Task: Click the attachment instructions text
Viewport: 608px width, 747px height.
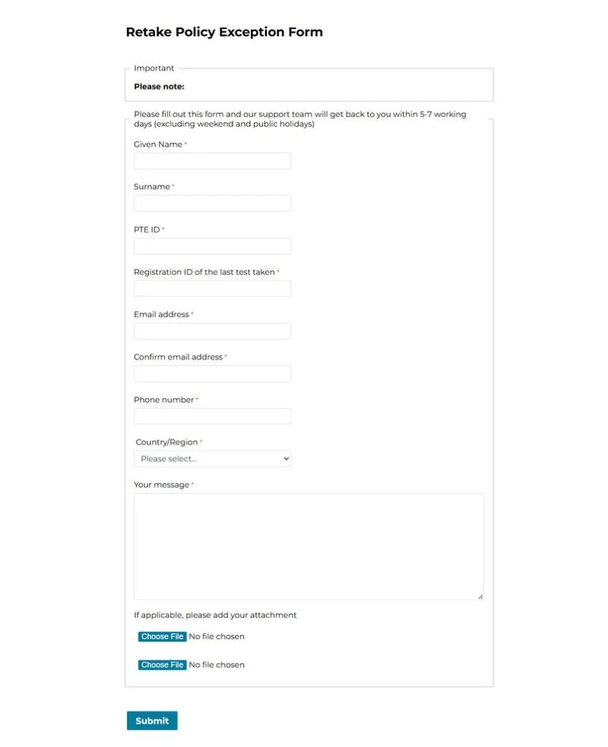Action: pyautogui.click(x=215, y=615)
